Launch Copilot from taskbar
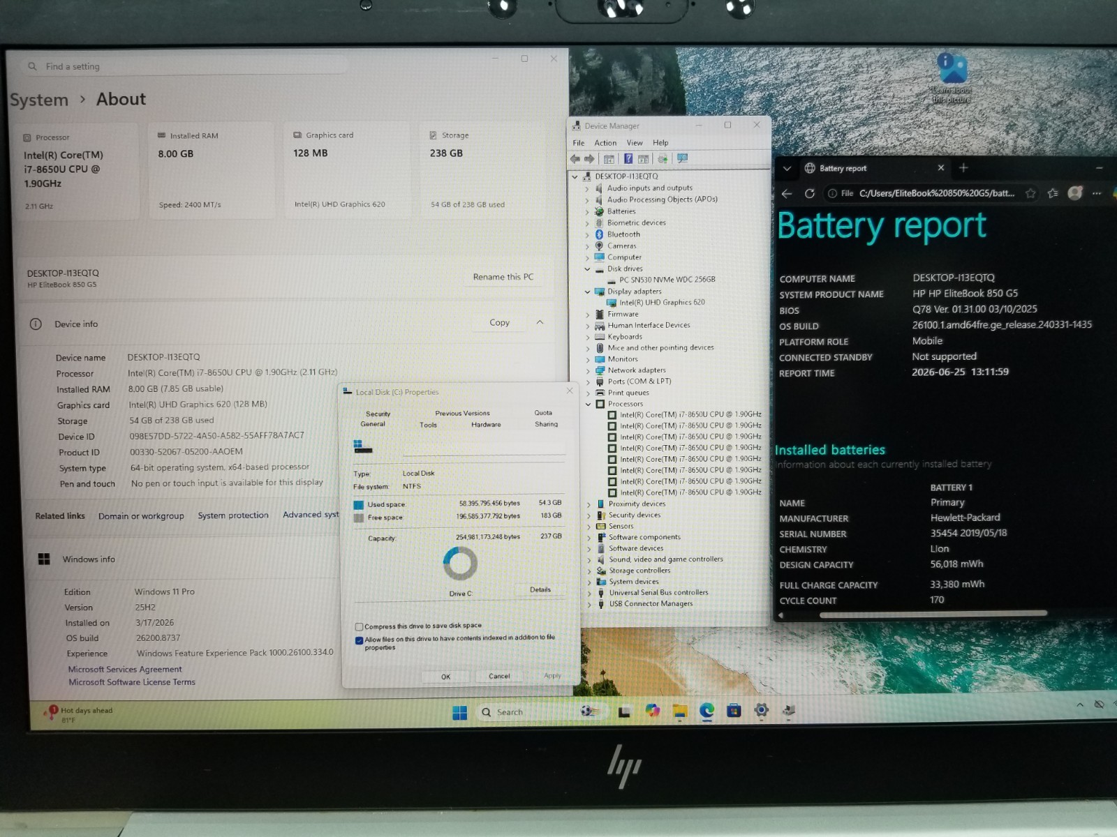This screenshot has width=1117, height=837. [653, 711]
